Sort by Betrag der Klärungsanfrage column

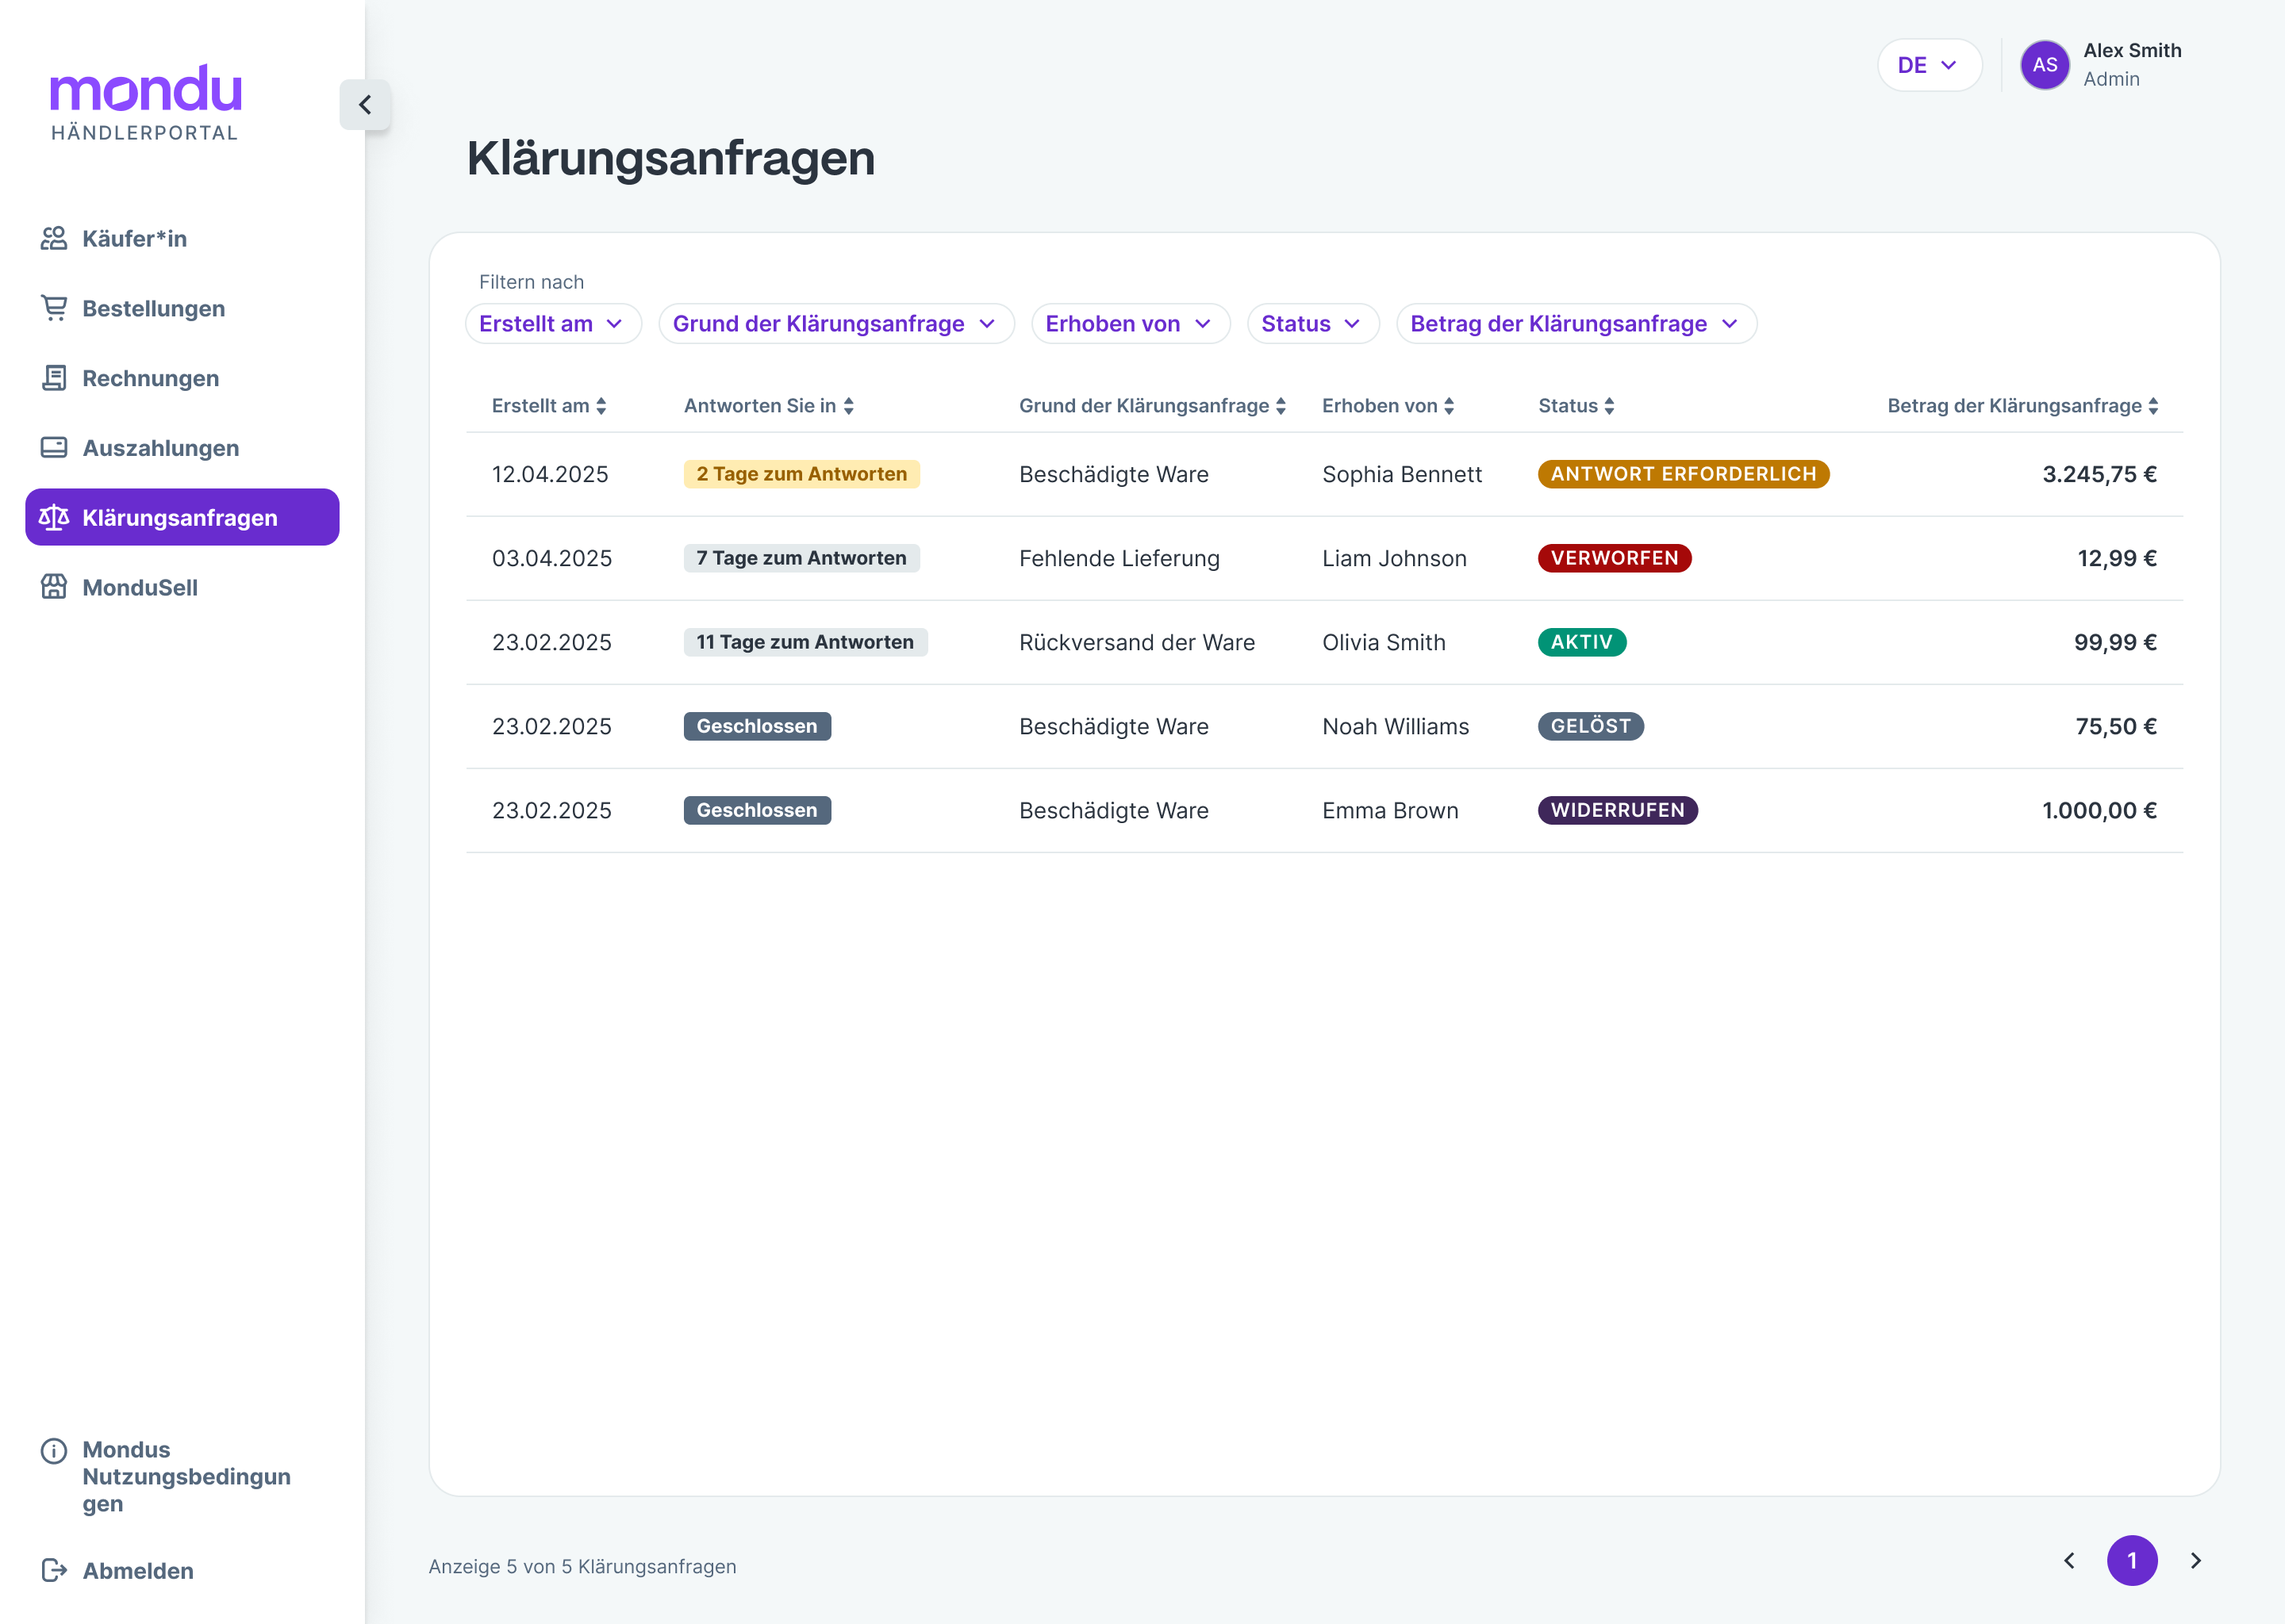point(2022,406)
